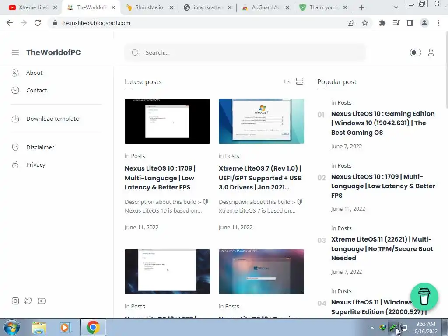Open Chrome three-dot menu
The image size is (448, 336).
[x=438, y=23]
